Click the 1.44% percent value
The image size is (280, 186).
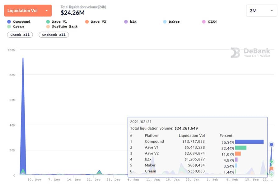pyautogui.click(x=229, y=172)
